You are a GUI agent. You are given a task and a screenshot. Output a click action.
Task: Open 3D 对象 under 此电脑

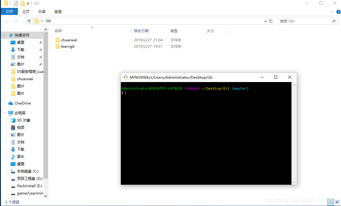[x=23, y=120]
